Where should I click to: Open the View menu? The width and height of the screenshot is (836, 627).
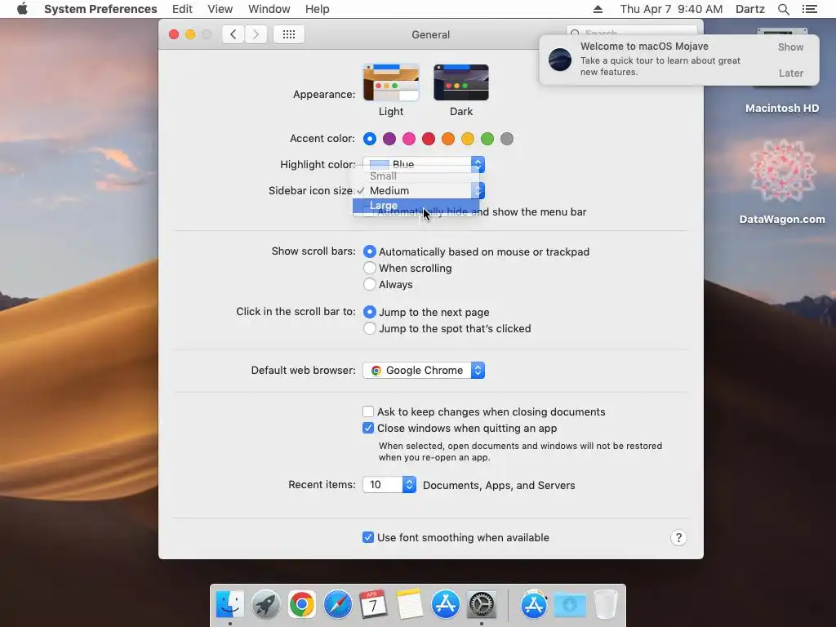click(220, 9)
